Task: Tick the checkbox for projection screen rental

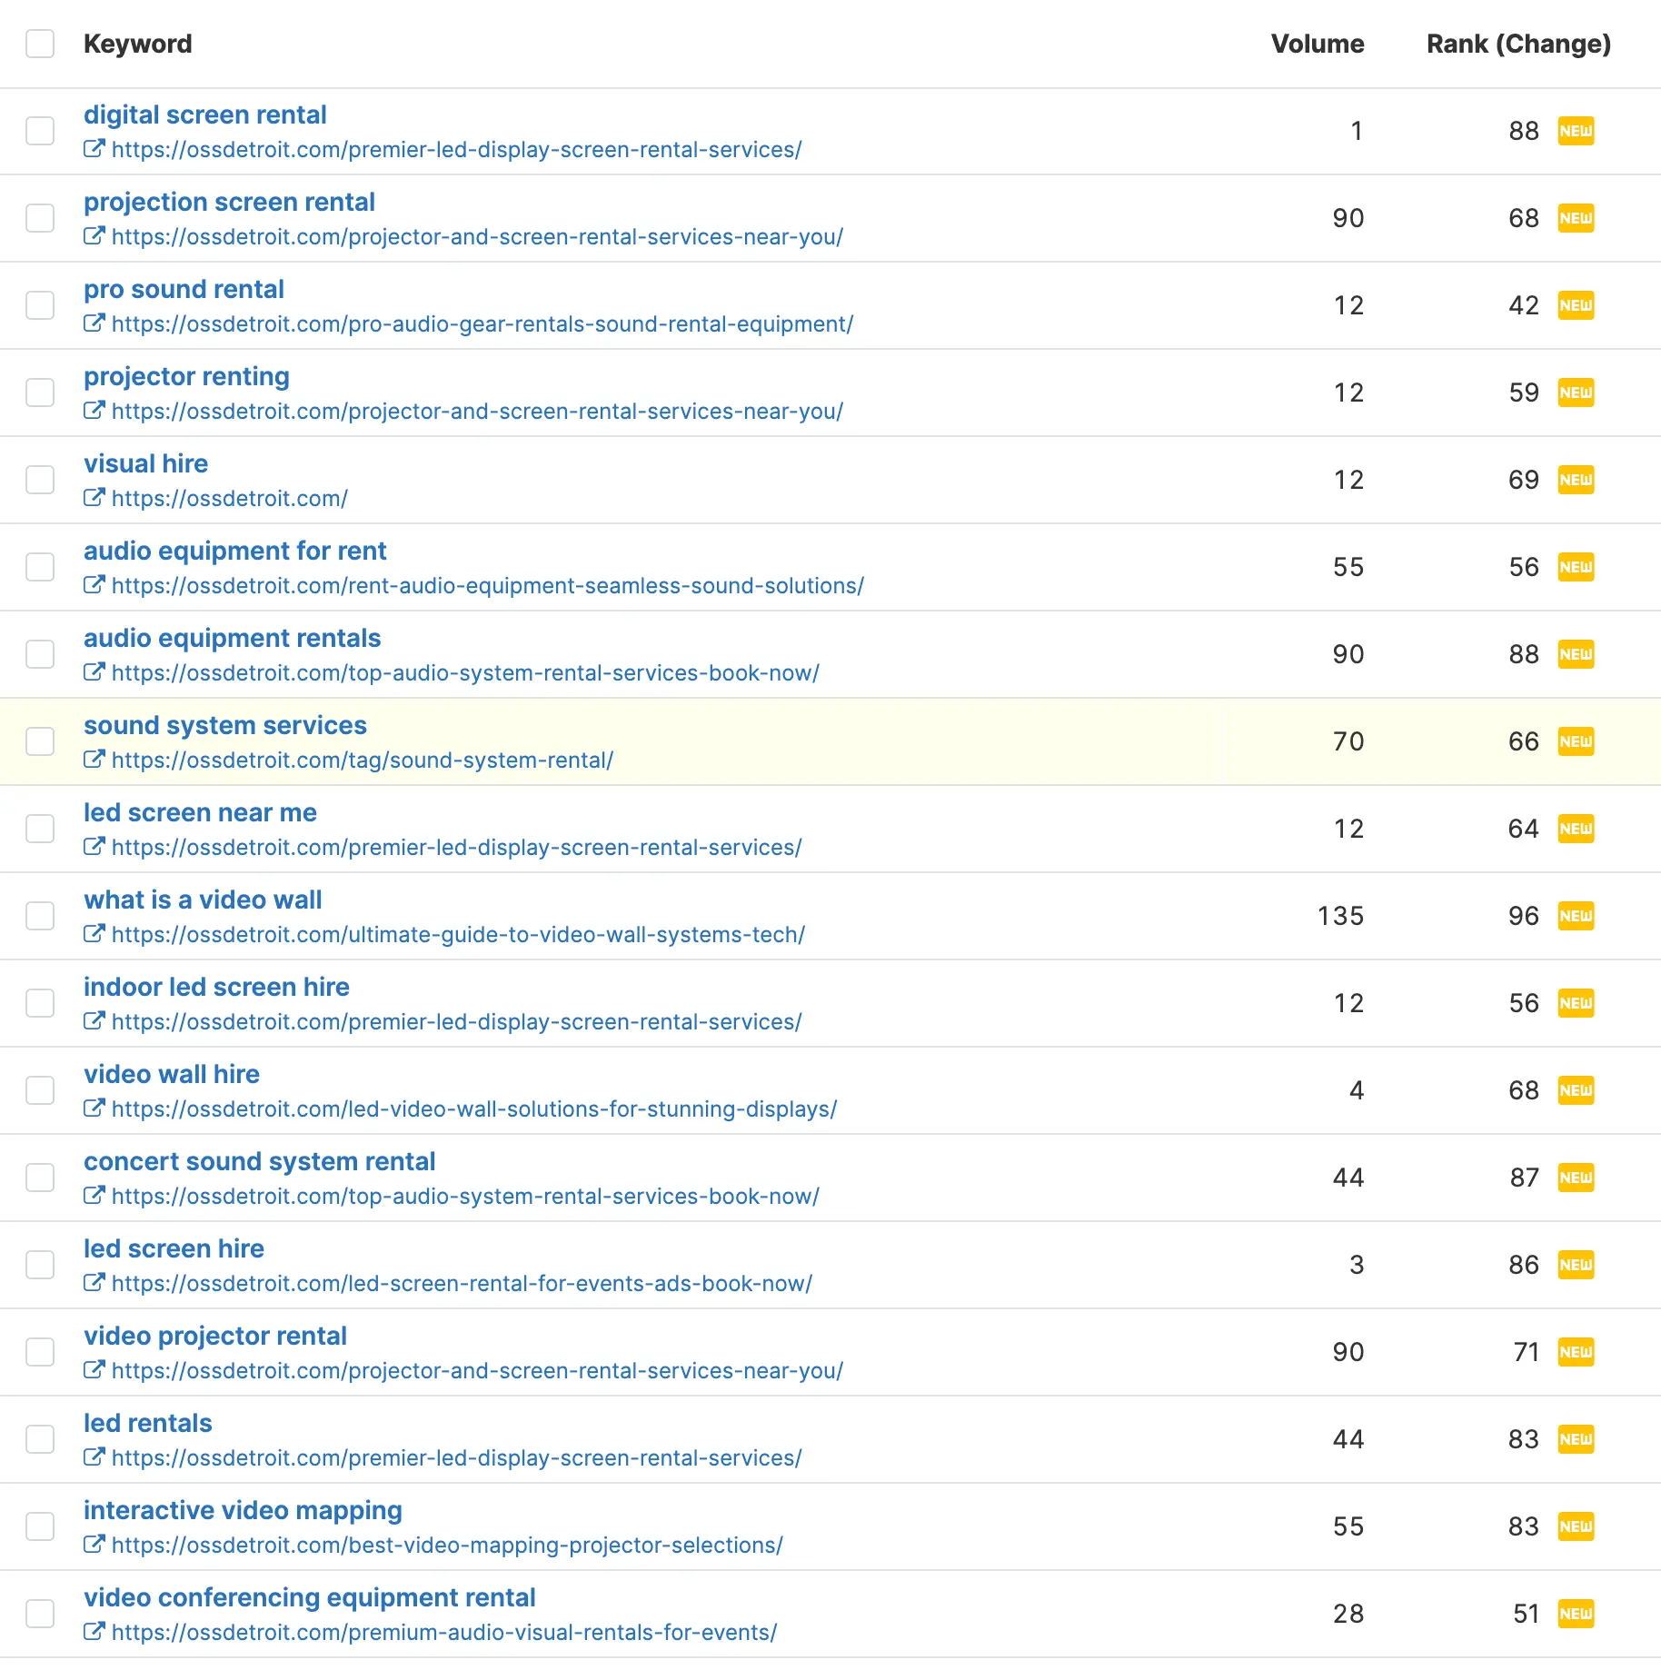Action: pos(40,218)
